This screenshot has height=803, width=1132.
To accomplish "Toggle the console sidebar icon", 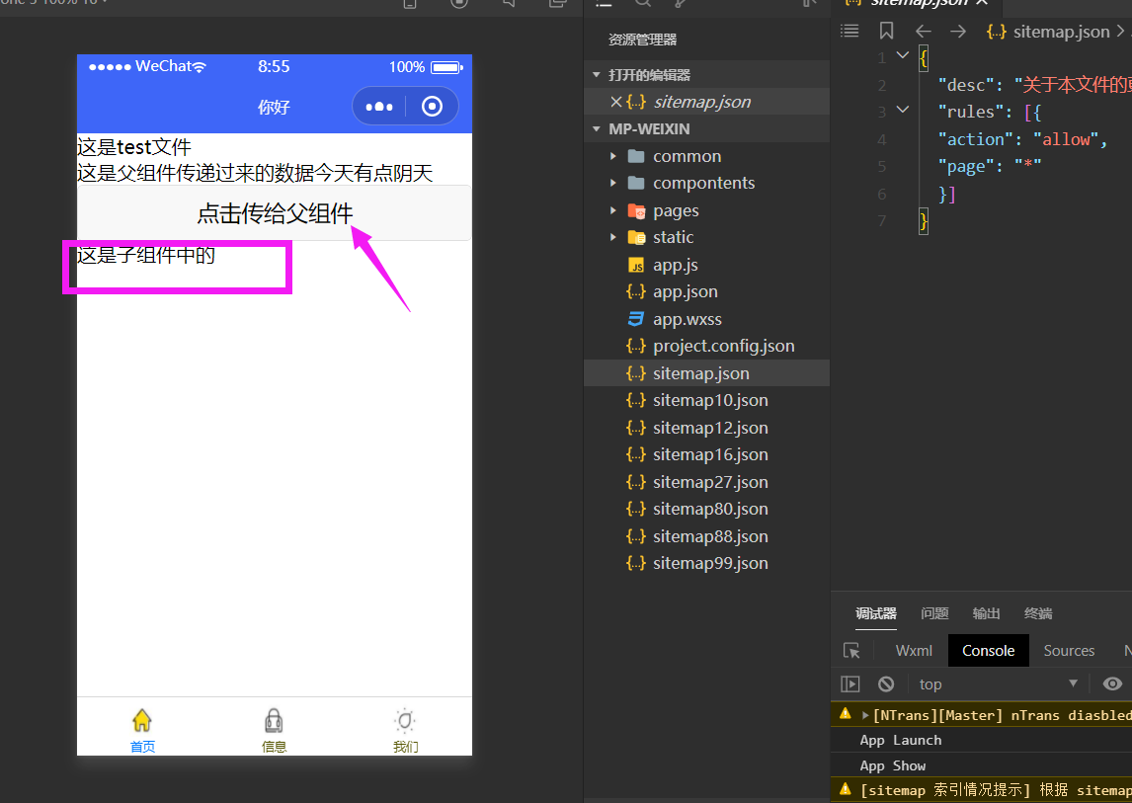I will 850,683.
